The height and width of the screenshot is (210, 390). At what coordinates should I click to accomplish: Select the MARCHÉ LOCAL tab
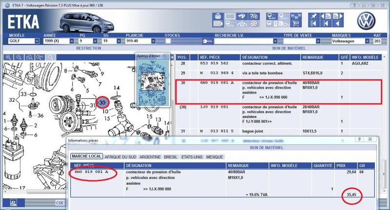tap(87, 156)
